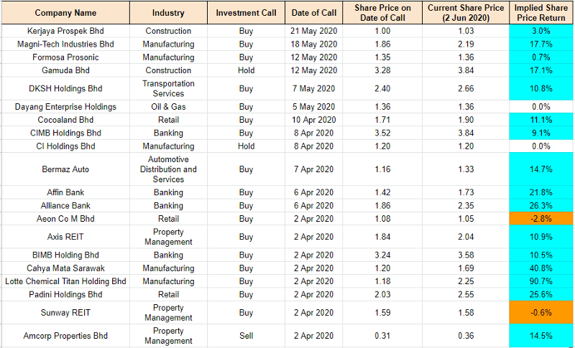Click the orange -2.8% return cell

(x=541, y=219)
